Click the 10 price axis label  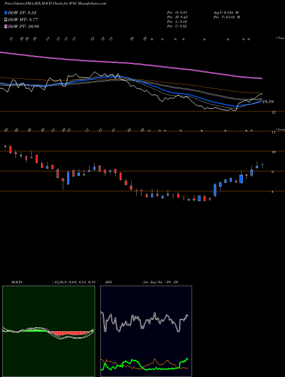tap(274, 152)
